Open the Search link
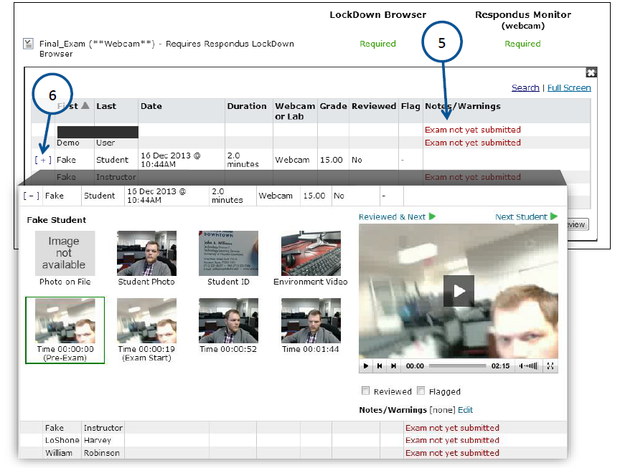 526,87
